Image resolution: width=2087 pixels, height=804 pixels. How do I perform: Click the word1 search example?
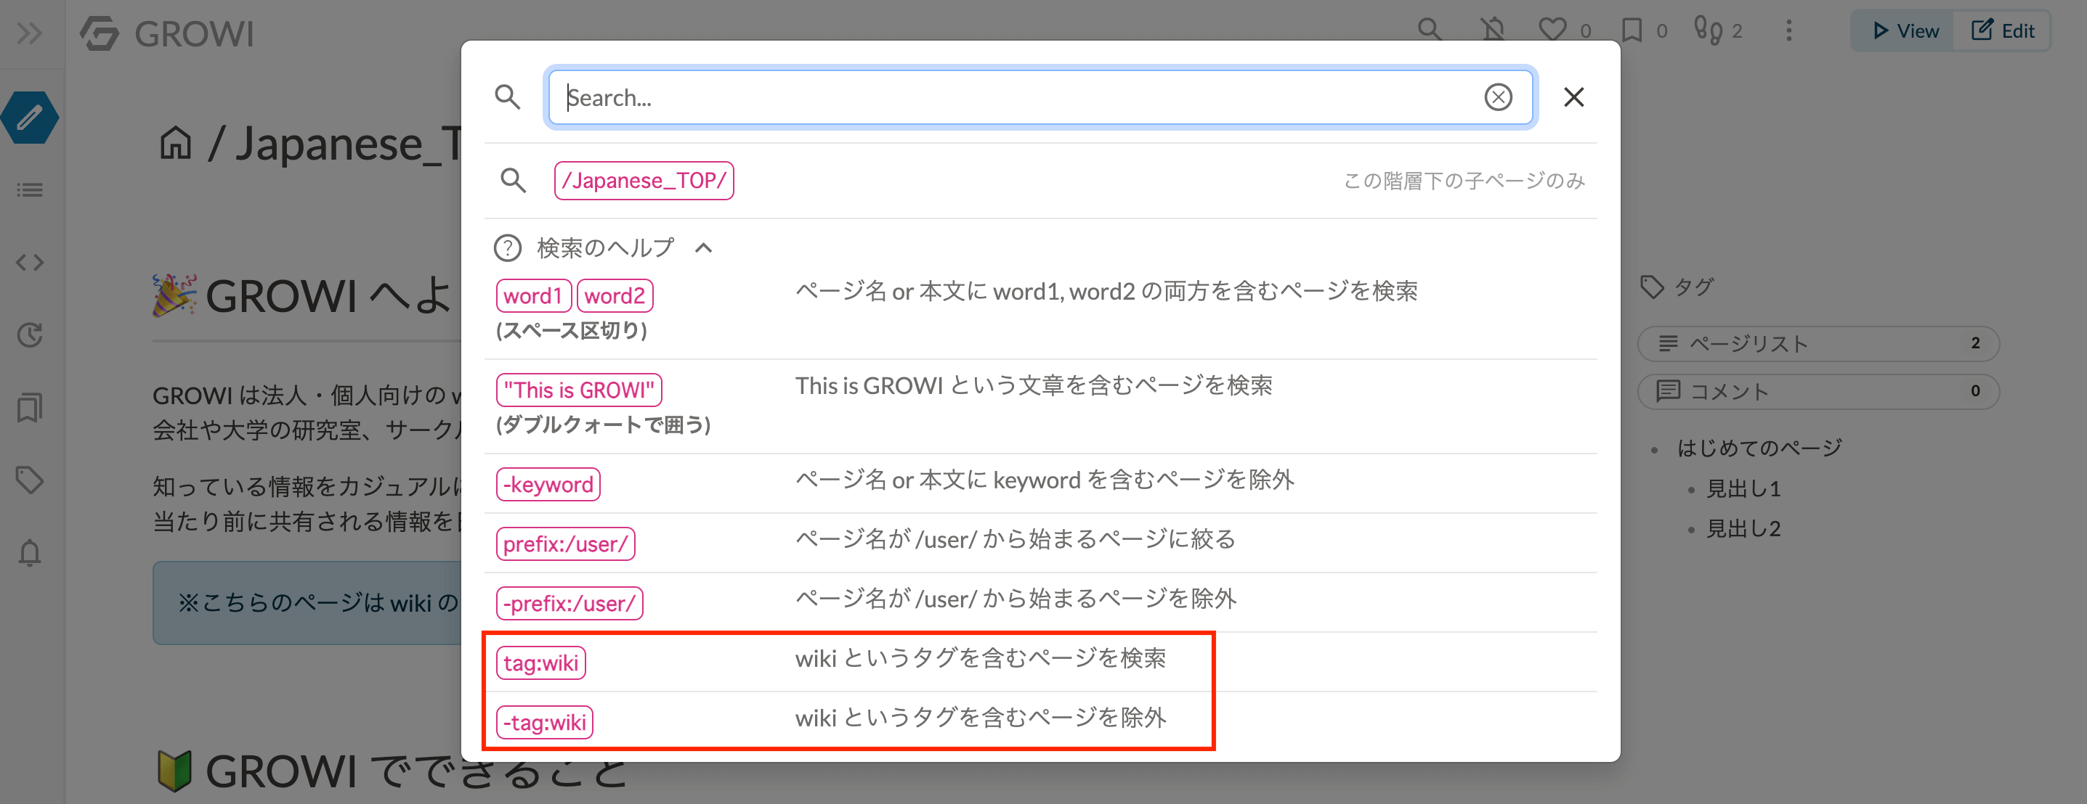coord(533,295)
